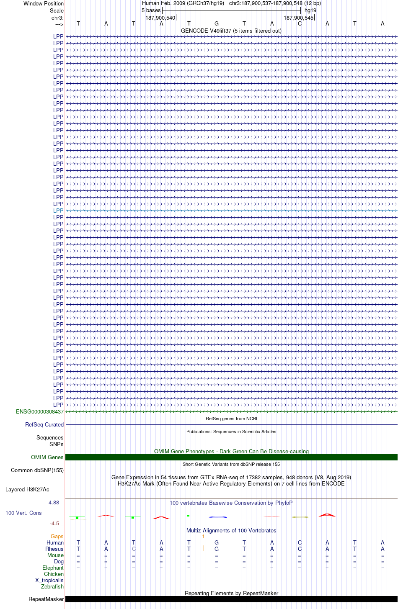Viewport: 398px width, 609px height.
Task: Click the Human alignment row label
Action: coord(55,542)
